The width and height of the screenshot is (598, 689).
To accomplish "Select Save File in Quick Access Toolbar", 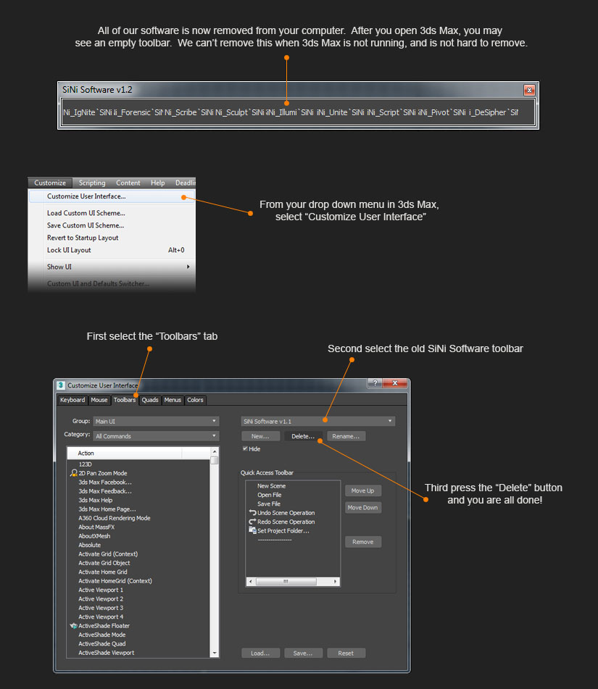I will 269,504.
